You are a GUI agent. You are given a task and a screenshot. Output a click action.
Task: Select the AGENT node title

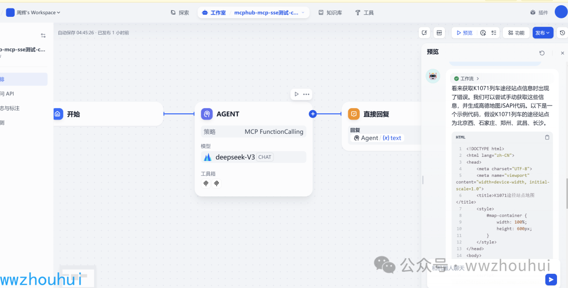[x=228, y=114]
